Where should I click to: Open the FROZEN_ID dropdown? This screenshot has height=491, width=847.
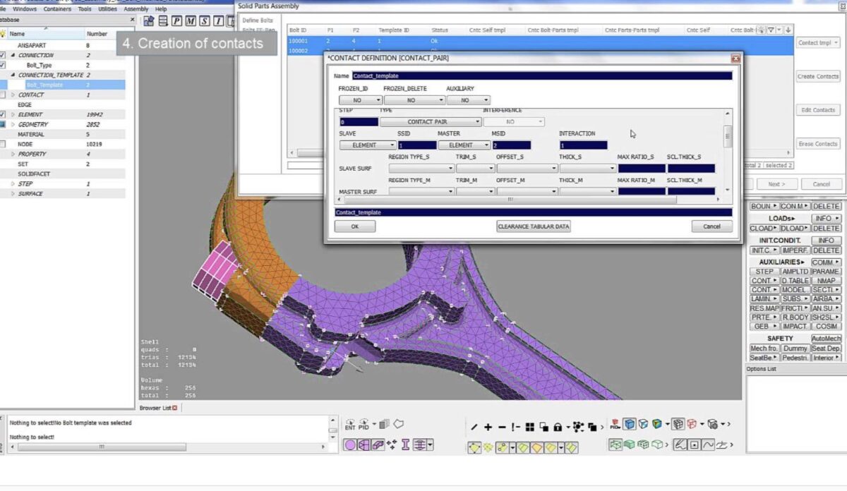pos(360,100)
